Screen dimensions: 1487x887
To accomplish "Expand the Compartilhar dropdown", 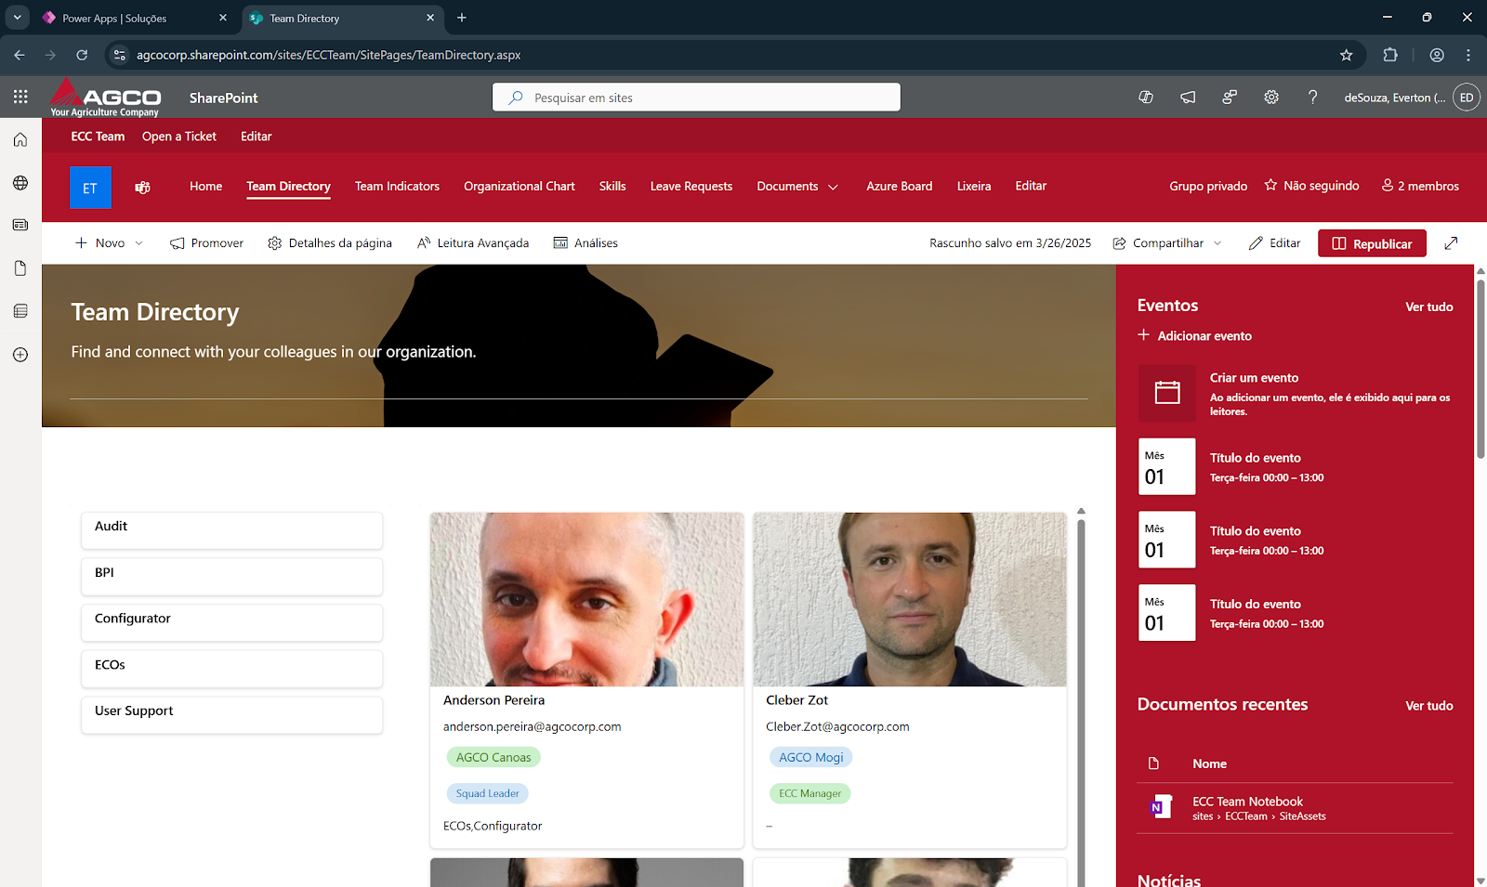I will coord(1217,243).
